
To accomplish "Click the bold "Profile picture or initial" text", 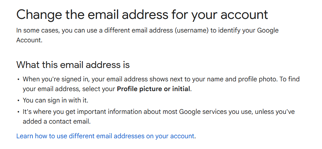I will tap(153, 89).
